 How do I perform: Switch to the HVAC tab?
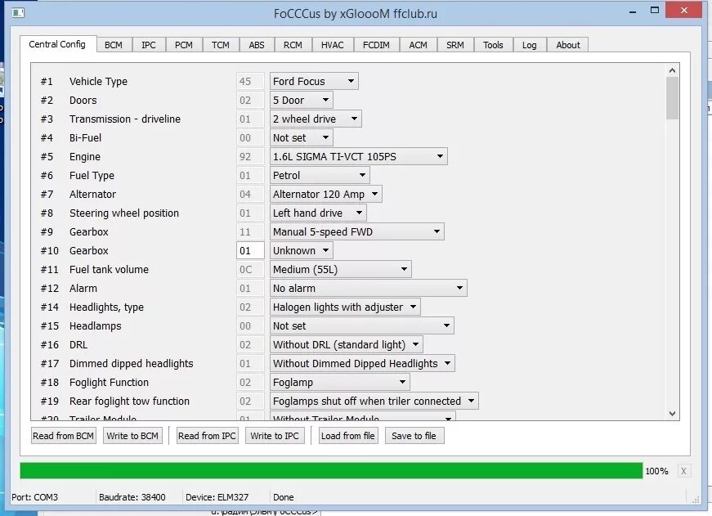(333, 45)
